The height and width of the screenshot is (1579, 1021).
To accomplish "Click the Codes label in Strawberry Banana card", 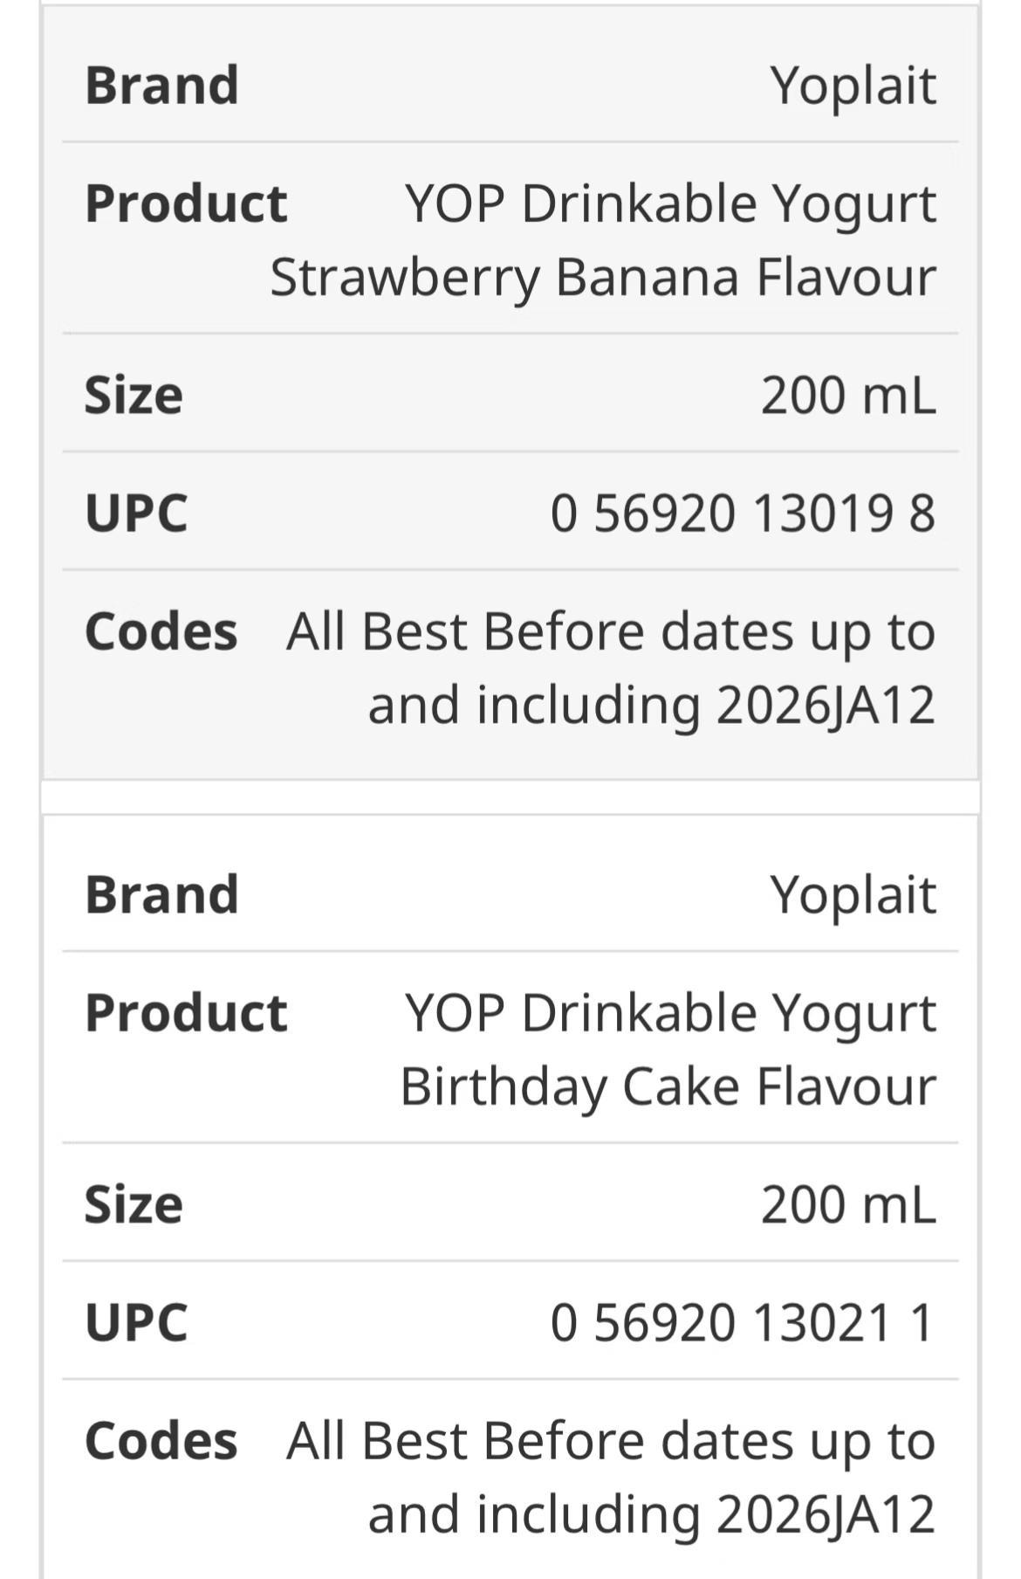I will [x=161, y=631].
